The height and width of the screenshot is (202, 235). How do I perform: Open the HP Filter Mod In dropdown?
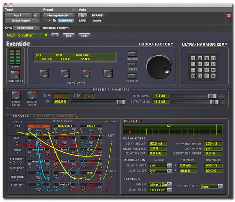click(211, 186)
